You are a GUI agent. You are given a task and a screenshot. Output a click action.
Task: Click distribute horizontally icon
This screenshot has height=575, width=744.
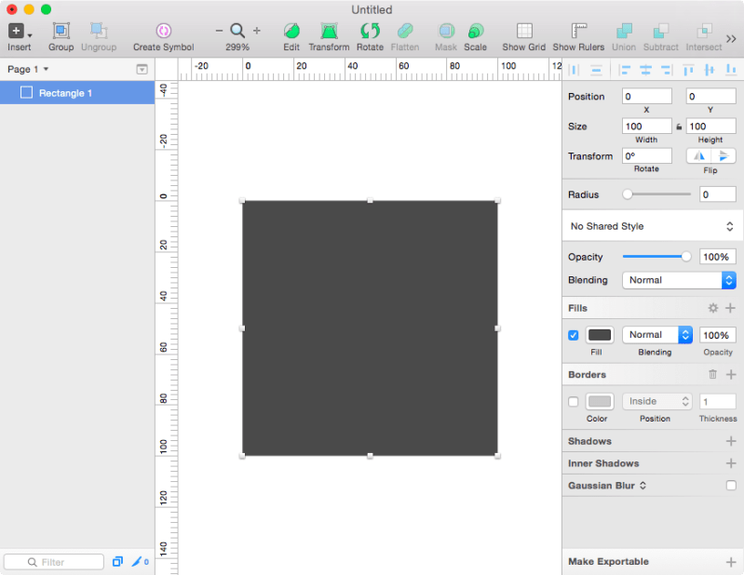(574, 70)
